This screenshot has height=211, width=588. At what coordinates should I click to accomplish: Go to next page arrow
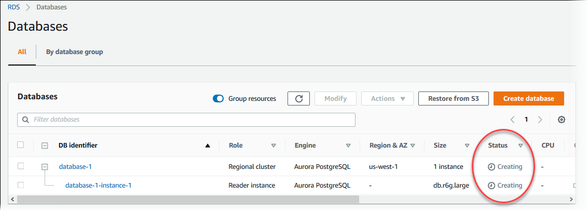pos(540,120)
